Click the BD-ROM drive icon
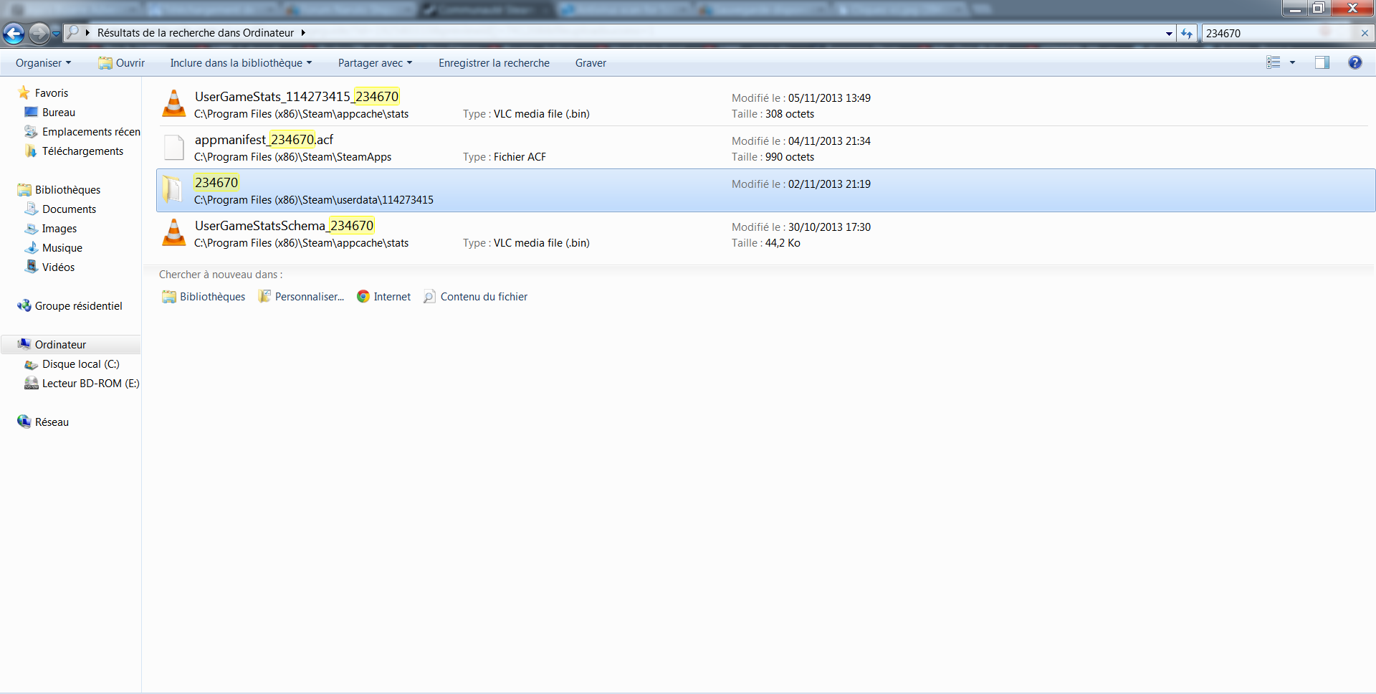This screenshot has height=694, width=1376. [31, 384]
